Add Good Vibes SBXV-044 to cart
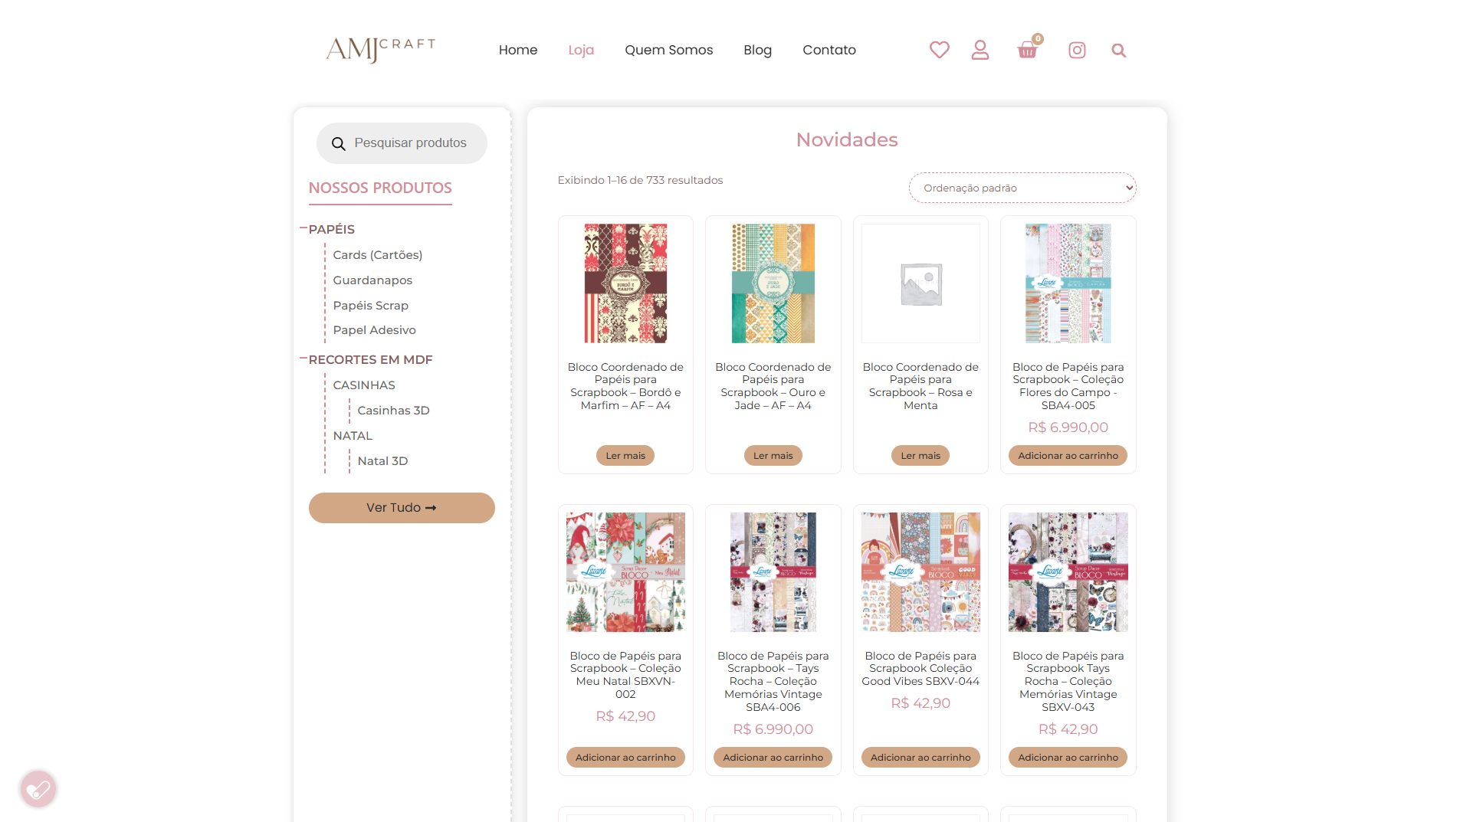The width and height of the screenshot is (1457, 822). (920, 758)
